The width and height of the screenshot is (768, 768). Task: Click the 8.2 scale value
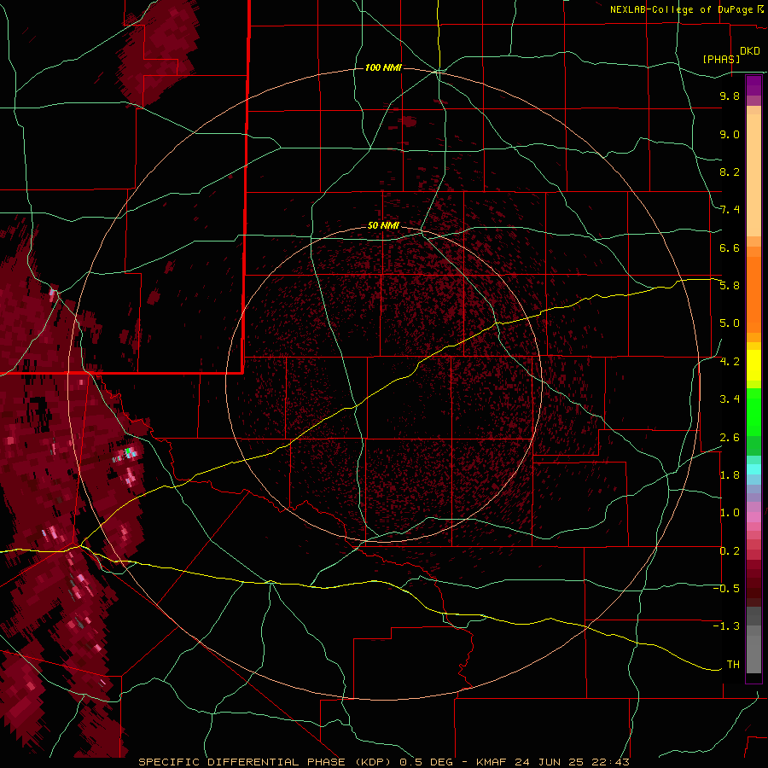[730, 172]
